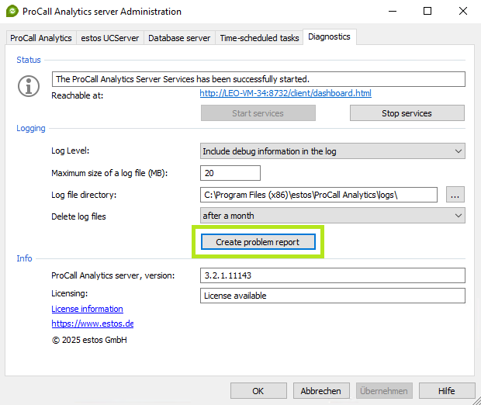Viewport: 481px width, 405px height.
Task: Expand the Delete log files dropdown
Action: tap(332, 216)
